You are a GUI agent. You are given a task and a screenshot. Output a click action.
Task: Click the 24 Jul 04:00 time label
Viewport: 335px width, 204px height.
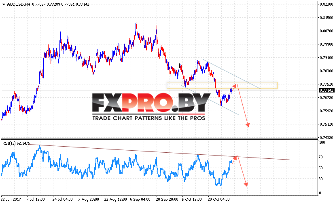(62, 200)
